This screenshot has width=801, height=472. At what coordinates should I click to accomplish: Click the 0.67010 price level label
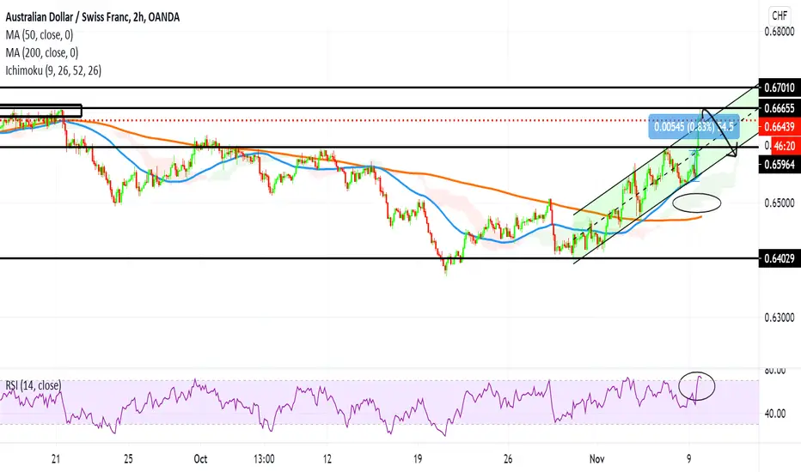pos(780,88)
